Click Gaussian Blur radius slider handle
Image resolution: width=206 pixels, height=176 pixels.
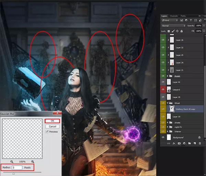click(13, 174)
